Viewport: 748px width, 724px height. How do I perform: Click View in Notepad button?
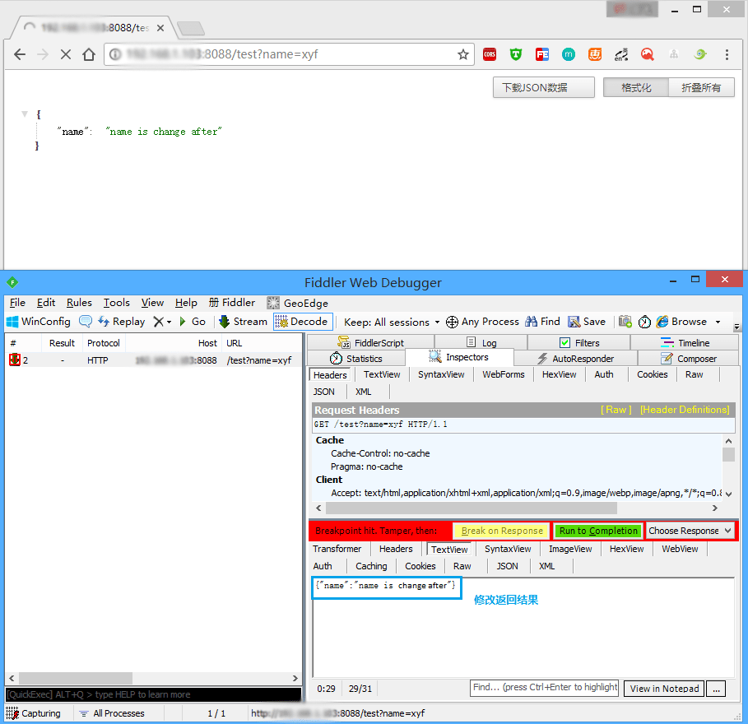click(x=664, y=689)
